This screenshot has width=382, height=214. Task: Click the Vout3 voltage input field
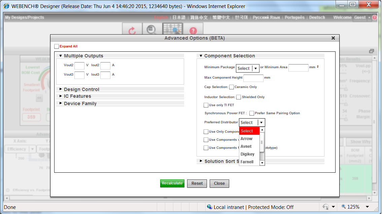[x=79, y=75]
